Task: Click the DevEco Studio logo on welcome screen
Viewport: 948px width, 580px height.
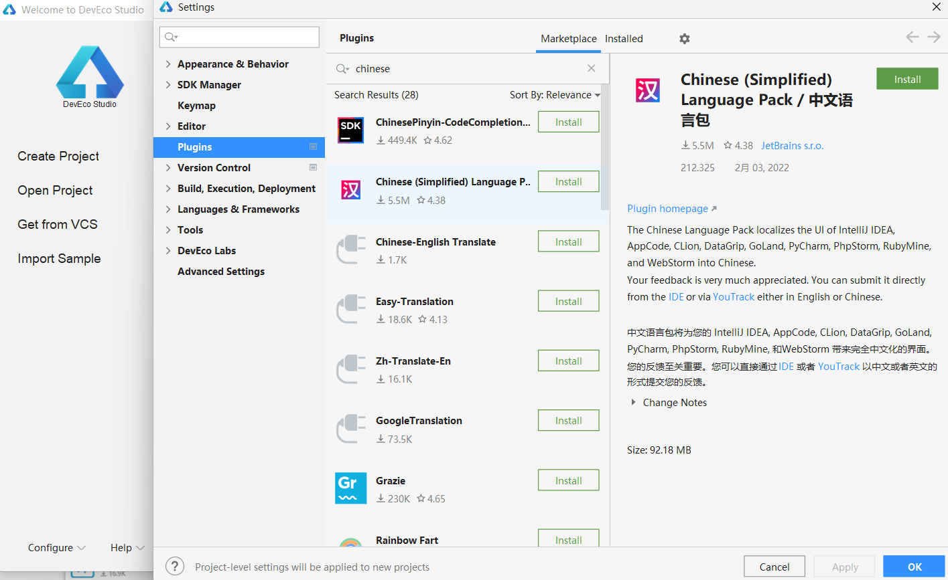Action: (x=90, y=72)
